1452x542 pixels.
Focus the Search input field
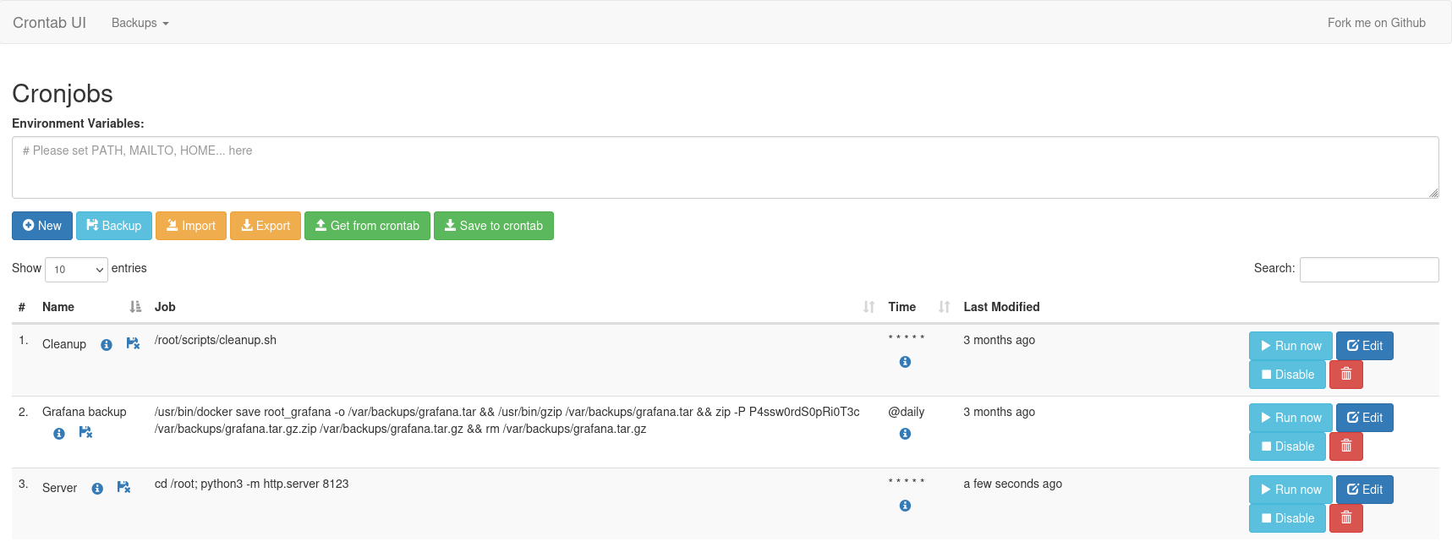(1368, 270)
